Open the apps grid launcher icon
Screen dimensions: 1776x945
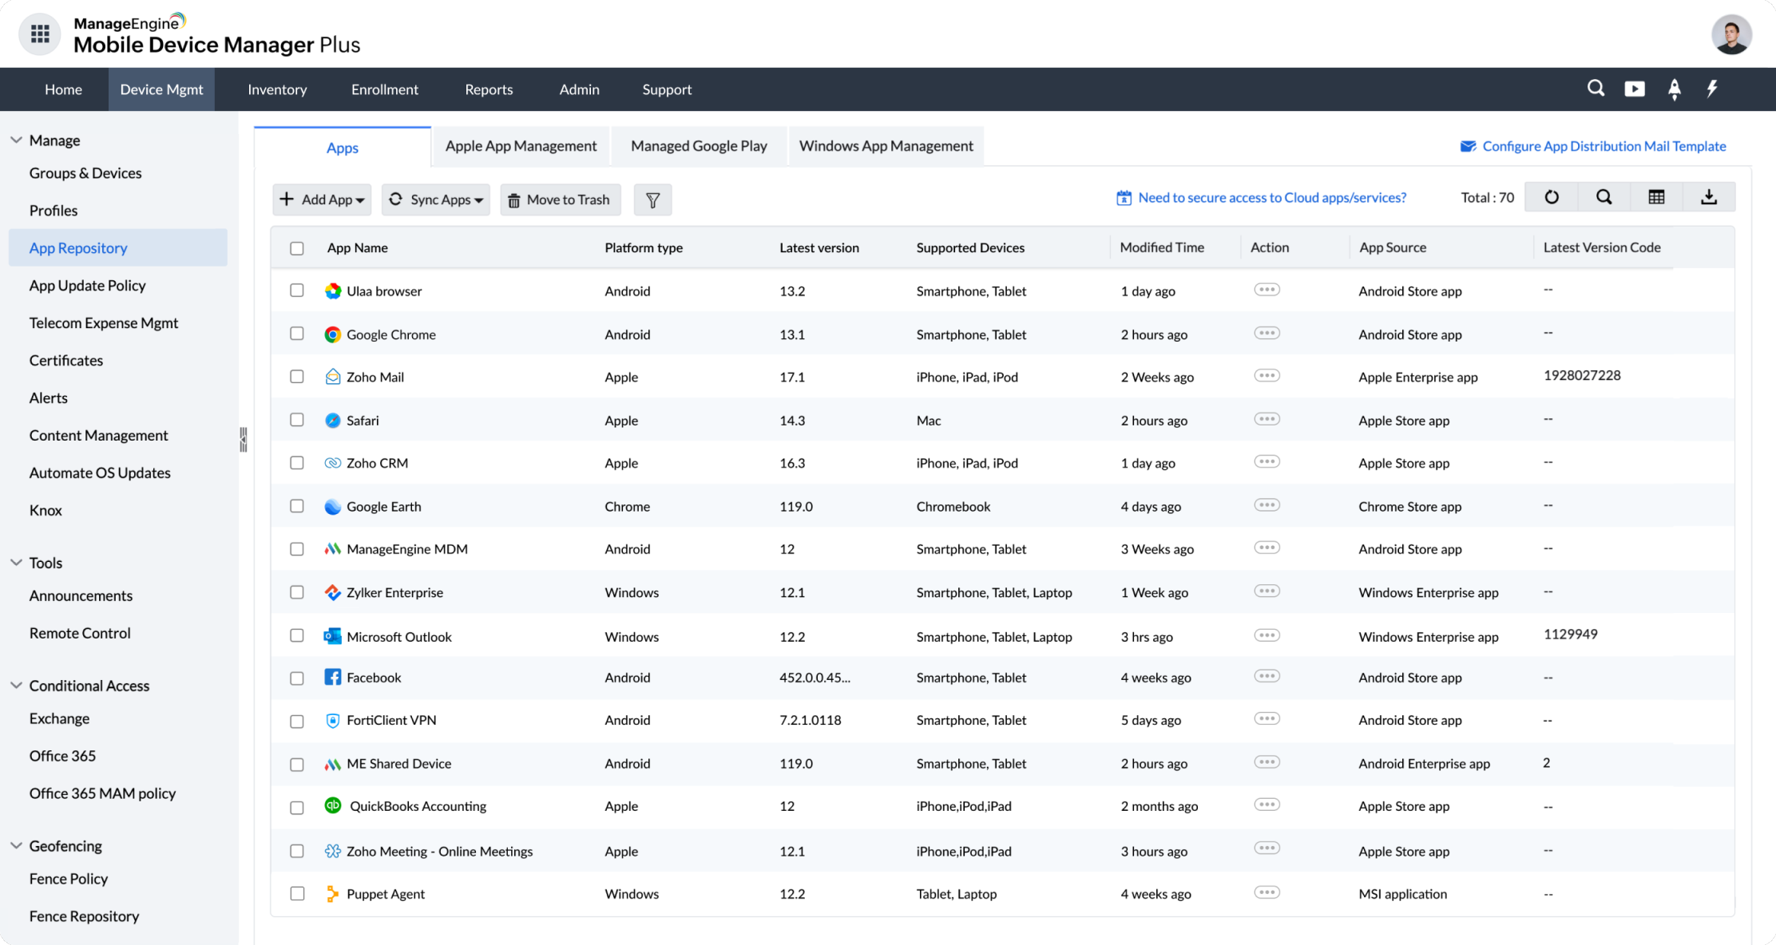(40, 34)
